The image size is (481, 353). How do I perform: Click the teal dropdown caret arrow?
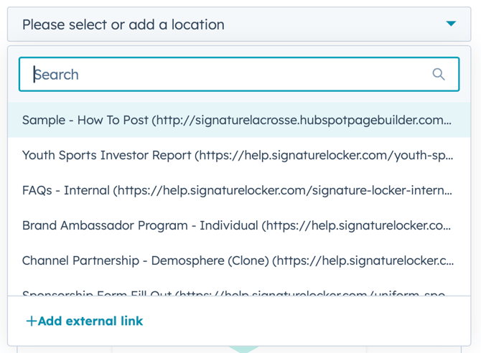click(451, 24)
